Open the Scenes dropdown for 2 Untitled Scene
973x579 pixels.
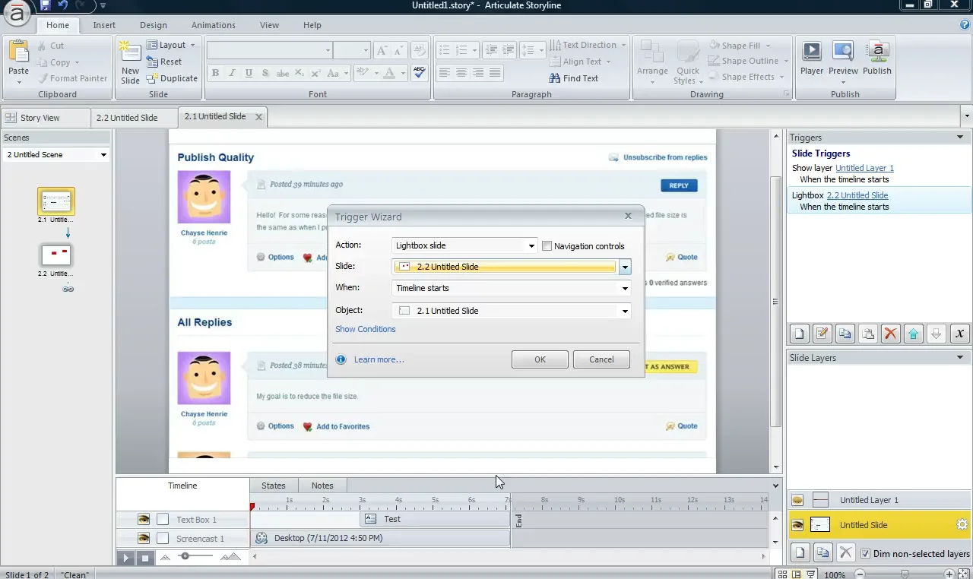pyautogui.click(x=103, y=155)
